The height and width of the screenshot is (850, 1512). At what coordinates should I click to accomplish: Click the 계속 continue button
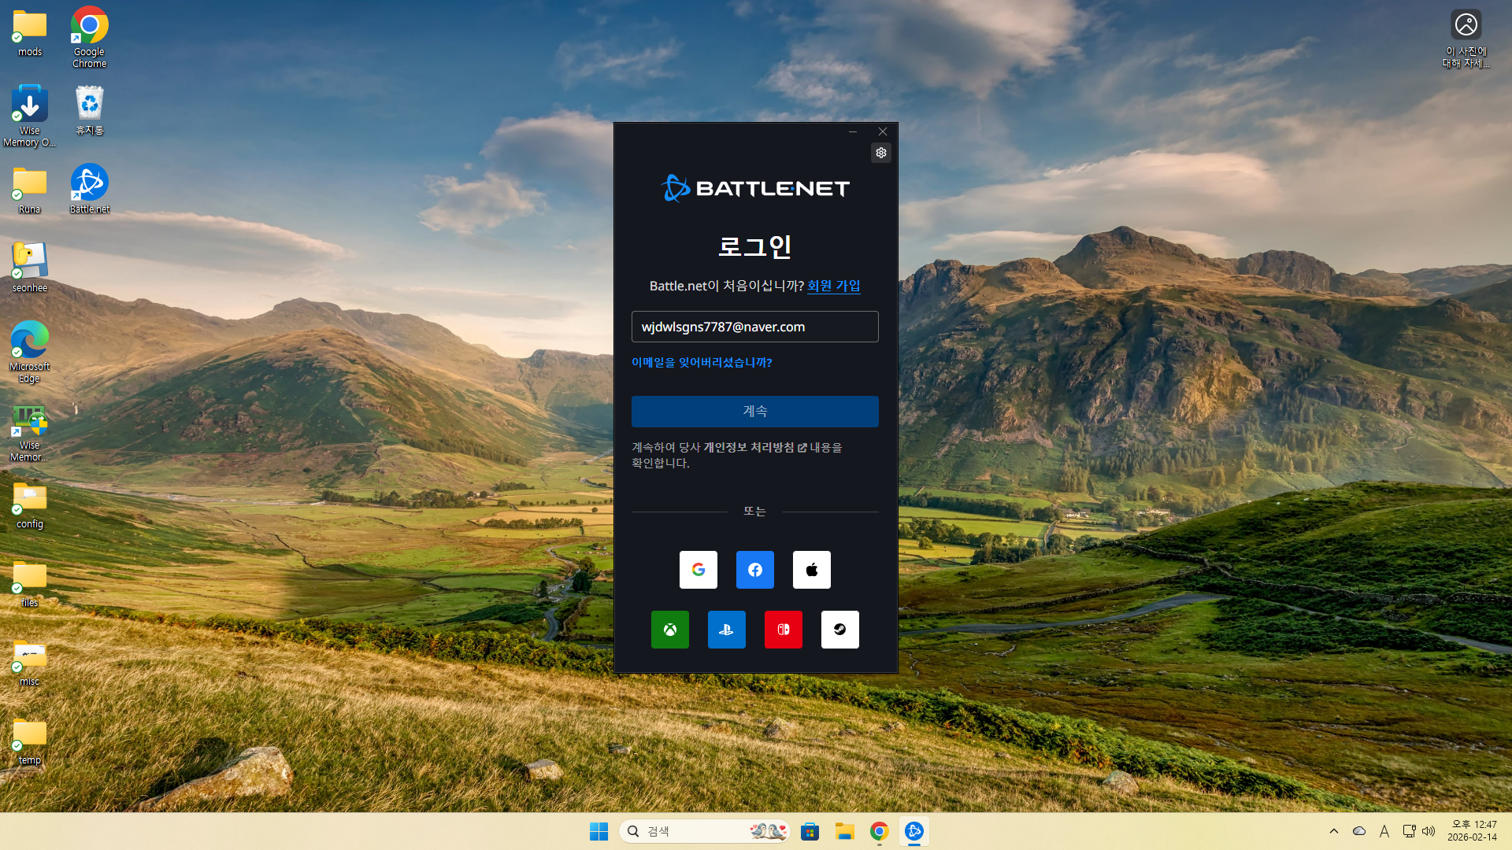pos(754,412)
